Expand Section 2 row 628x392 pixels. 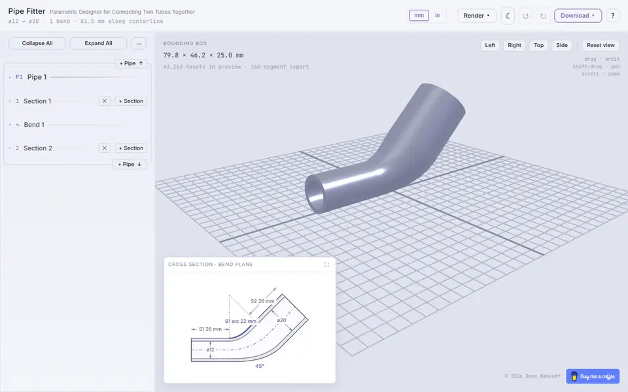click(52, 148)
